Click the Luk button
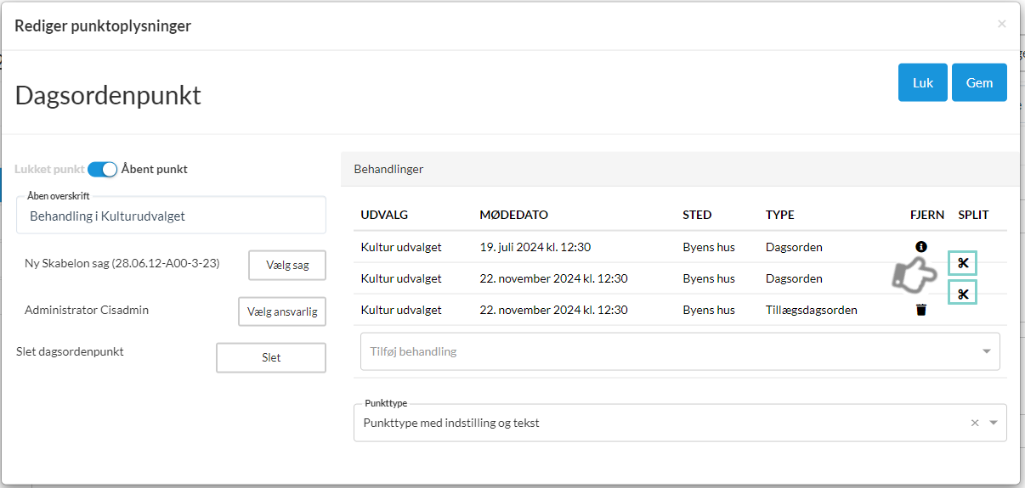The image size is (1025, 488). click(922, 83)
